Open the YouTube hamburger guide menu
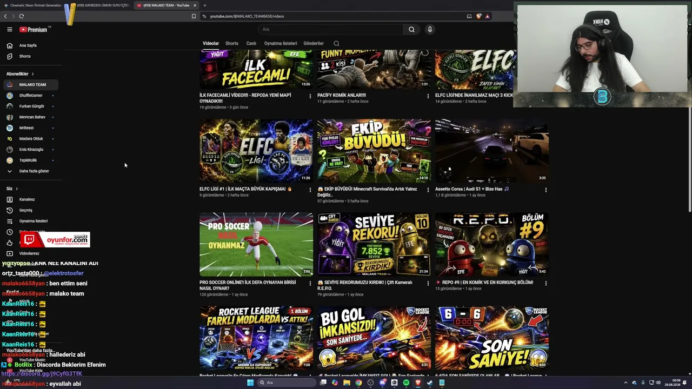This screenshot has width=692, height=389. [9, 30]
